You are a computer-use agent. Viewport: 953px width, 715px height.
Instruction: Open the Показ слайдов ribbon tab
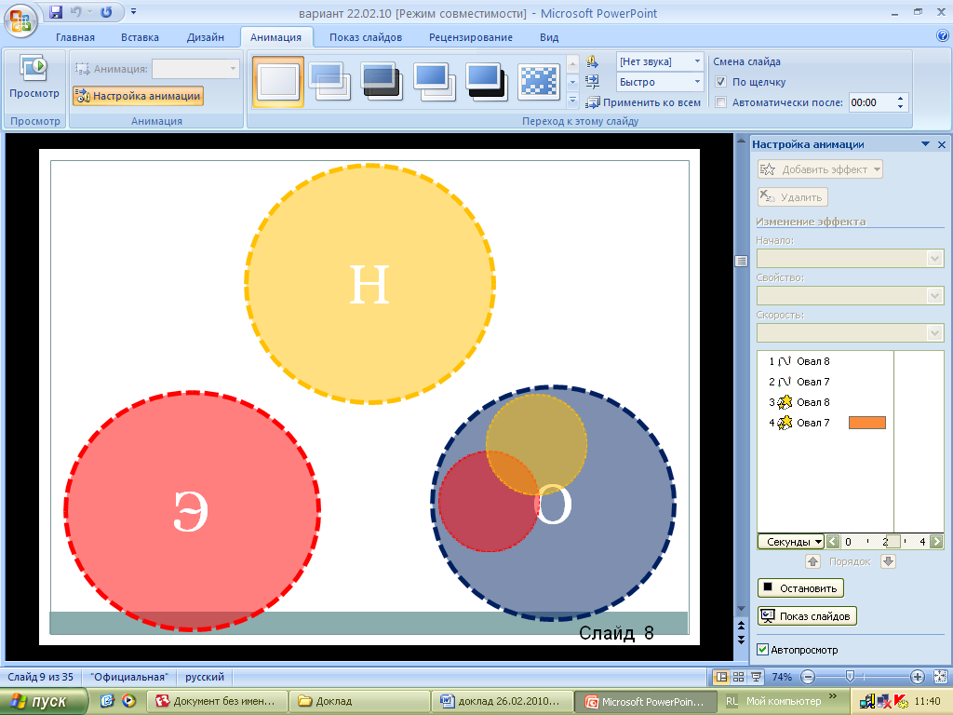tap(366, 37)
